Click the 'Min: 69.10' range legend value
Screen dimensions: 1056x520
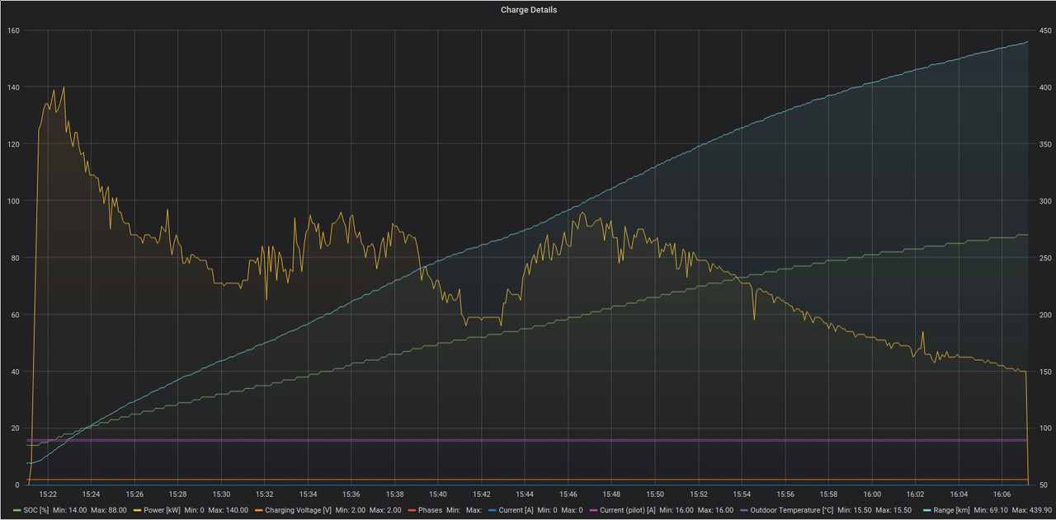992,510
